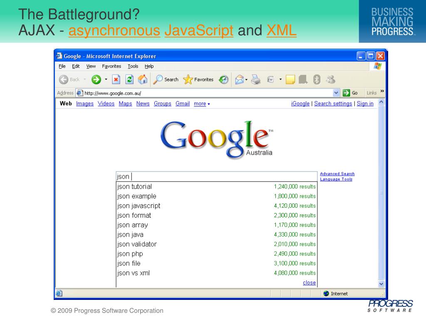
Task: Open the File menu
Action: pyautogui.click(x=62, y=66)
